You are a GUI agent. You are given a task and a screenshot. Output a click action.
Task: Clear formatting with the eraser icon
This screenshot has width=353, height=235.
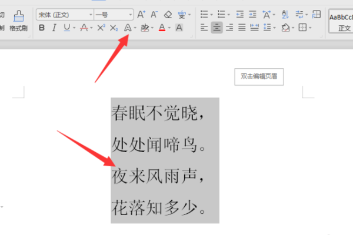[x=168, y=15]
